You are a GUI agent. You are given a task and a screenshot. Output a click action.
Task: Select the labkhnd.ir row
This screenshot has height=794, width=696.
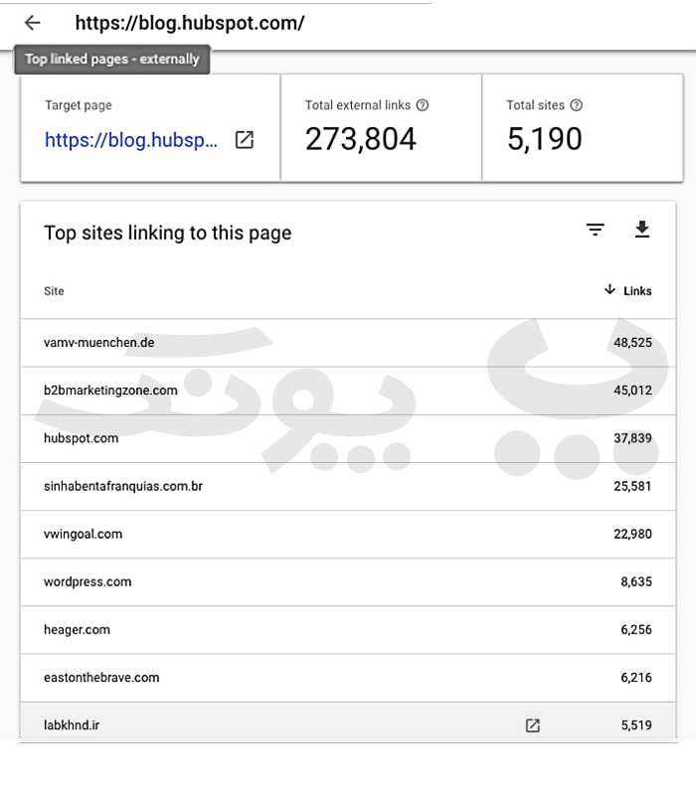click(347, 721)
